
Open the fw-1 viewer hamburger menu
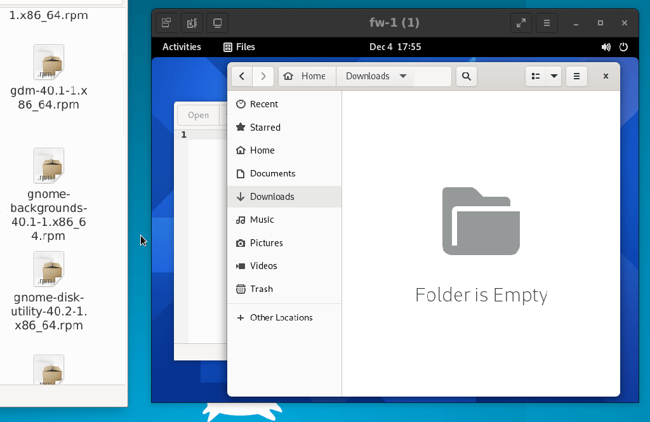pos(547,23)
